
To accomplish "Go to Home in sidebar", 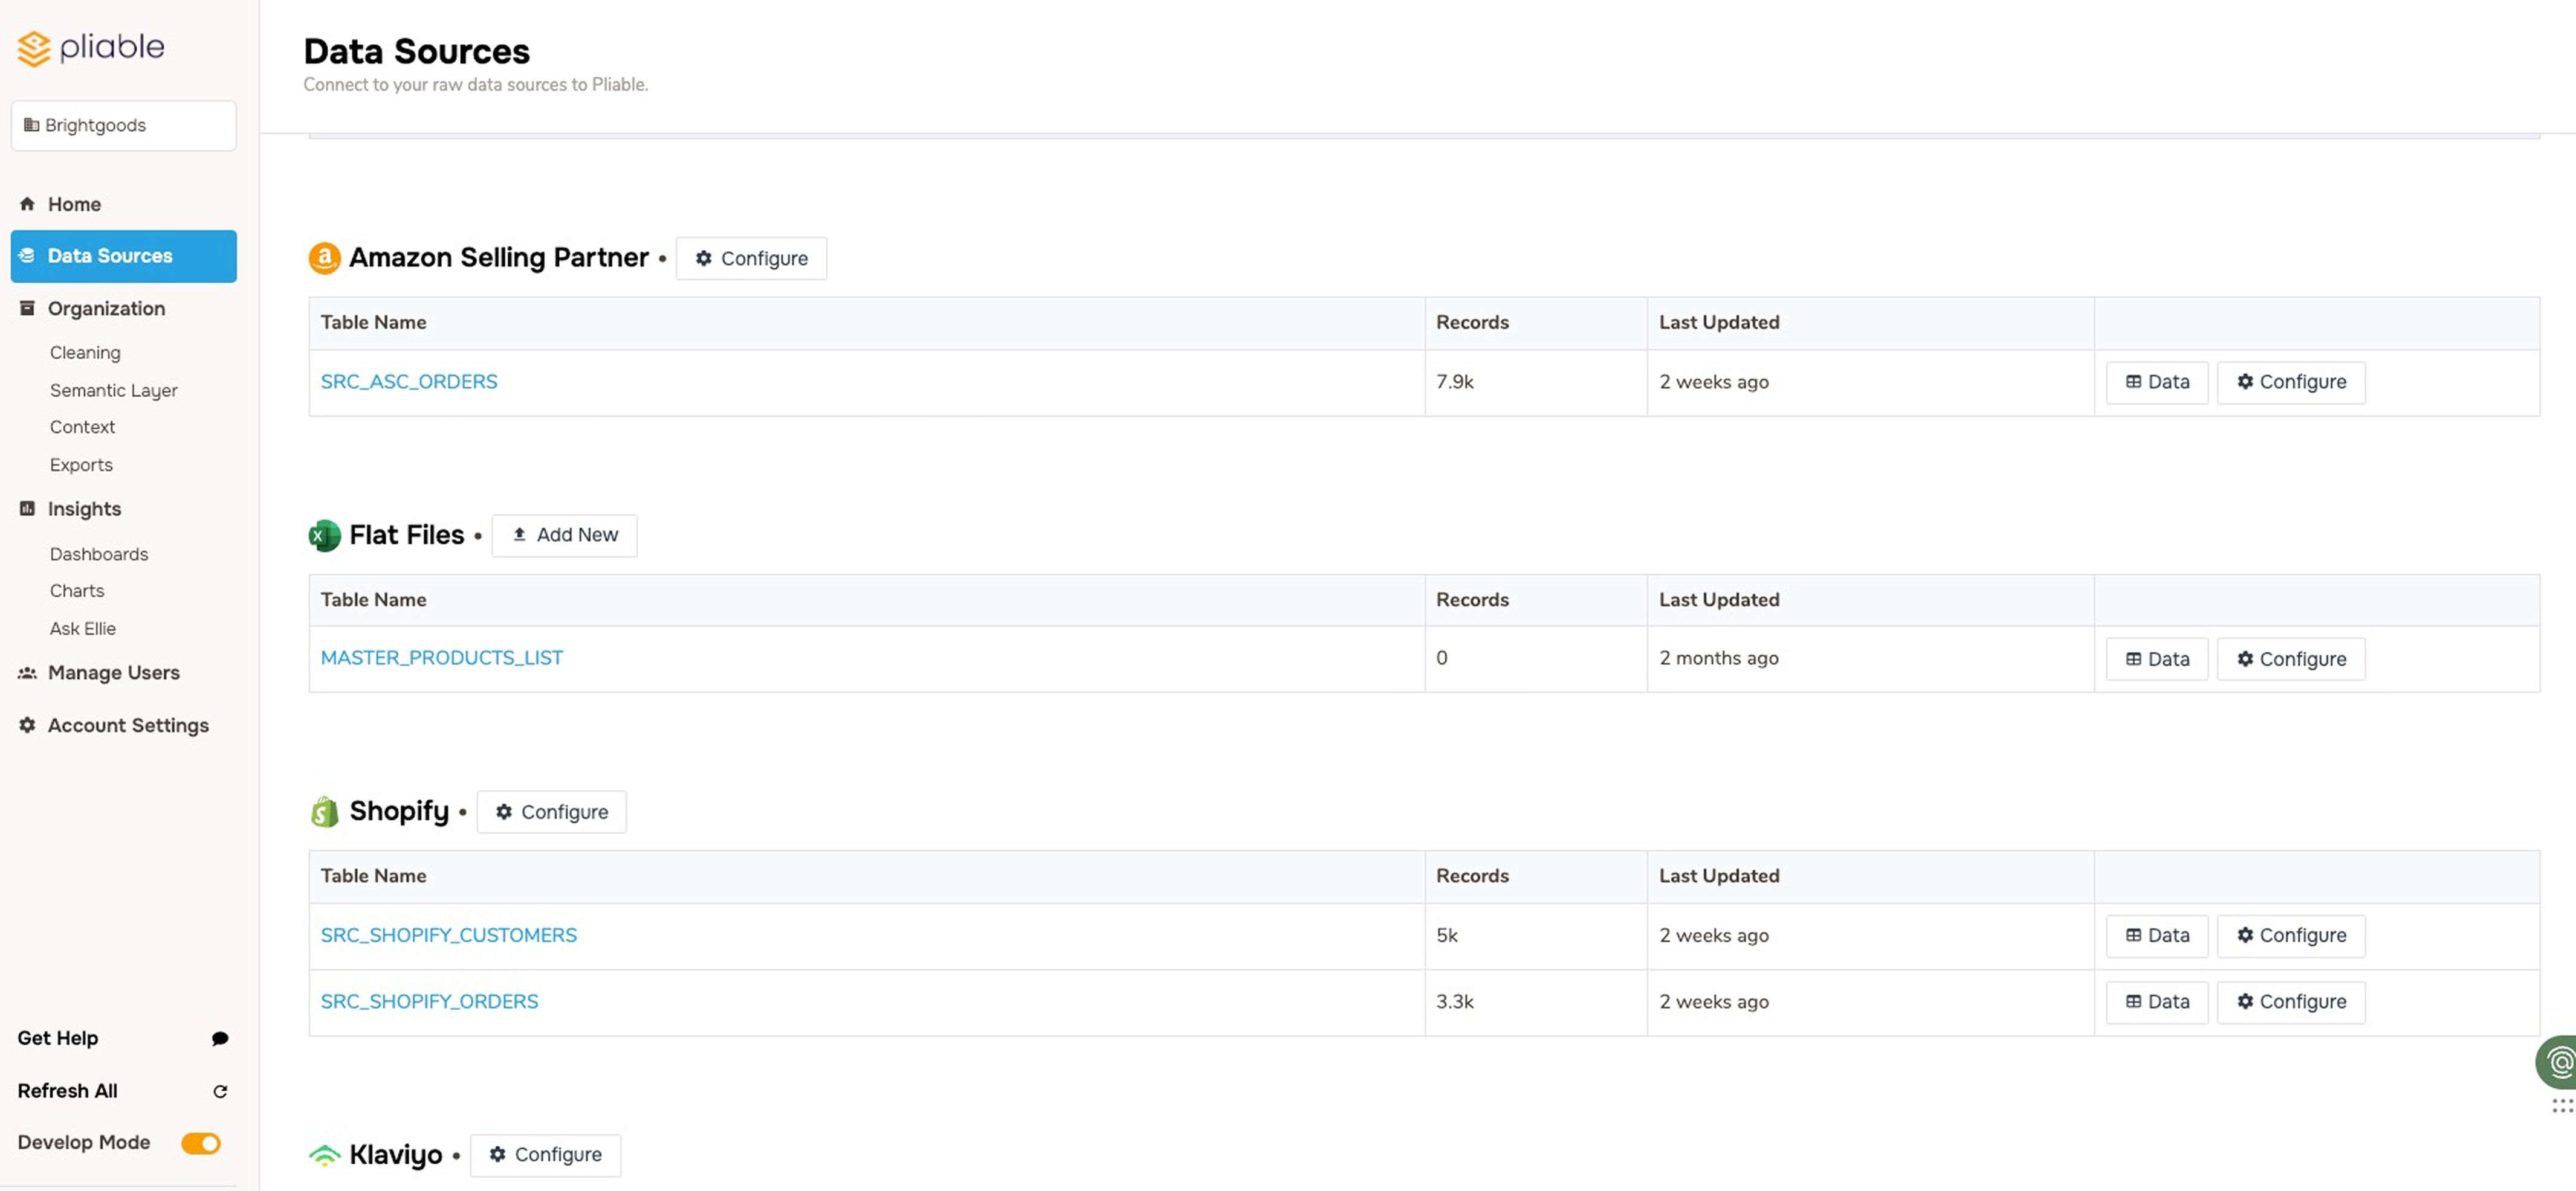I will click(74, 204).
